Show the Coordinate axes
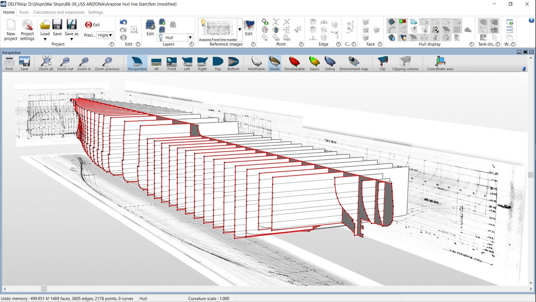 point(440,63)
